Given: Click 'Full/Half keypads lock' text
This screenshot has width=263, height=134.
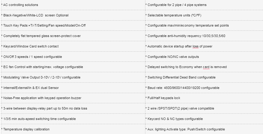Looking at the screenshot, I should tap(164, 98).
